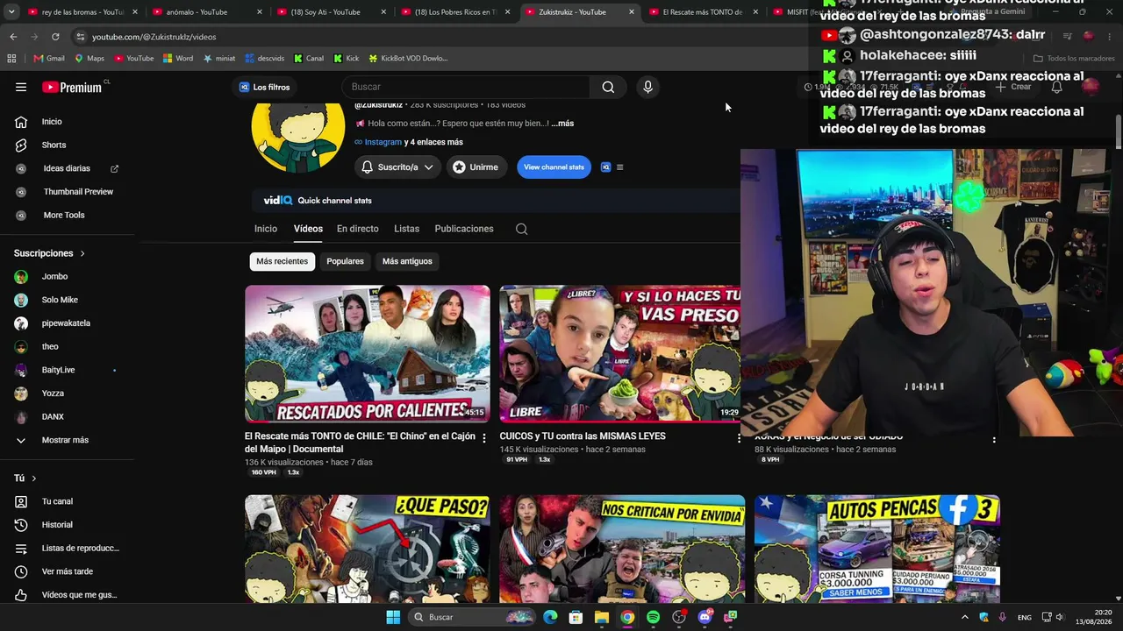Image resolution: width=1123 pixels, height=631 pixels.
Task: Click the address bar URL
Action: coord(154,37)
